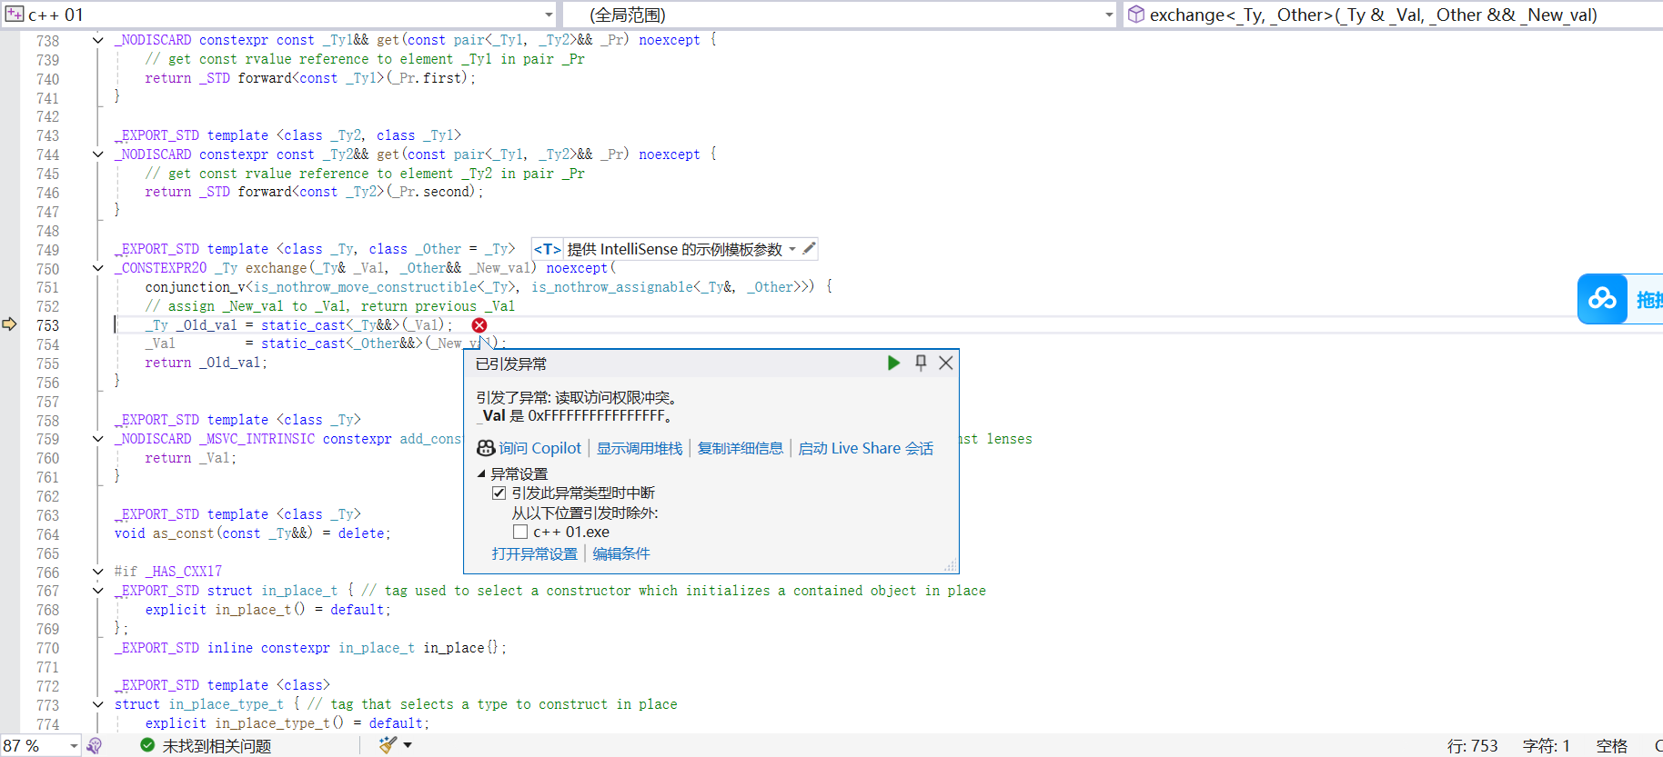
Task: Click line number 753 in the gutter
Action: [x=47, y=325]
